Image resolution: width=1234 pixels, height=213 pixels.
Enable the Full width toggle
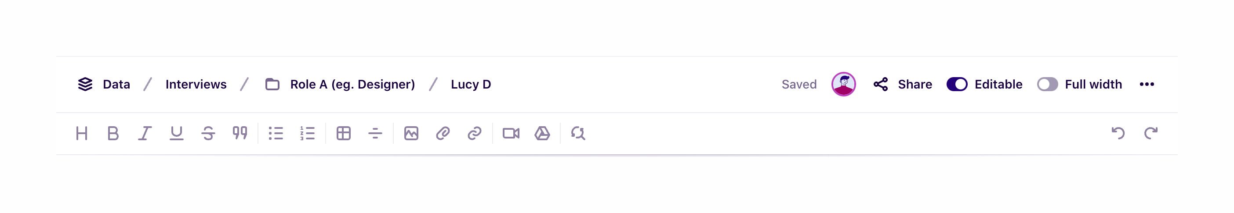(x=1047, y=85)
